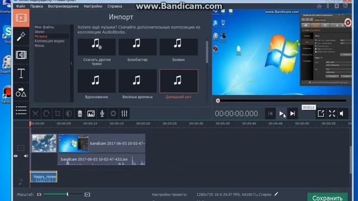358x201 pixels.
Task: Enter fullscreen preview mode
Action: click(332, 113)
